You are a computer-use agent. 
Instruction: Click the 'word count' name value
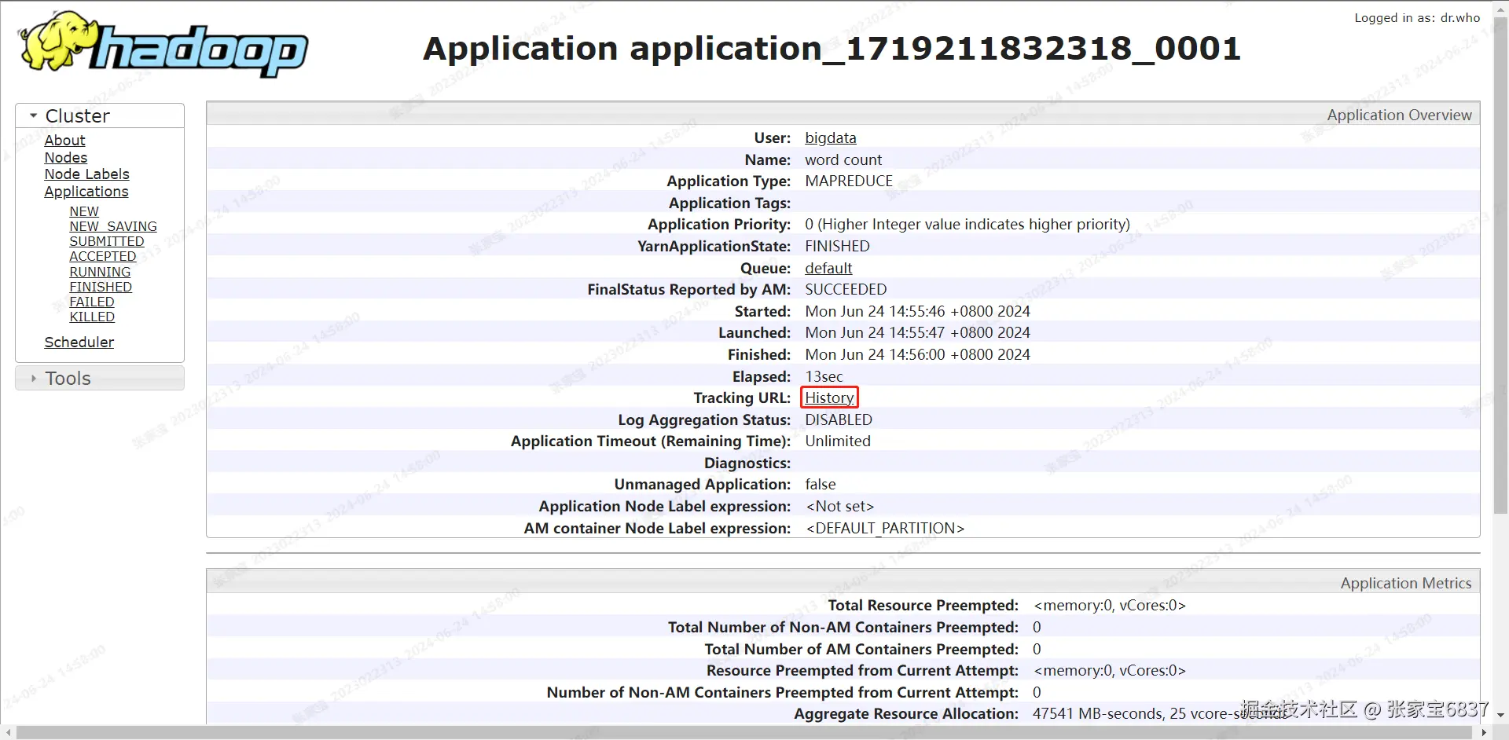[843, 159]
